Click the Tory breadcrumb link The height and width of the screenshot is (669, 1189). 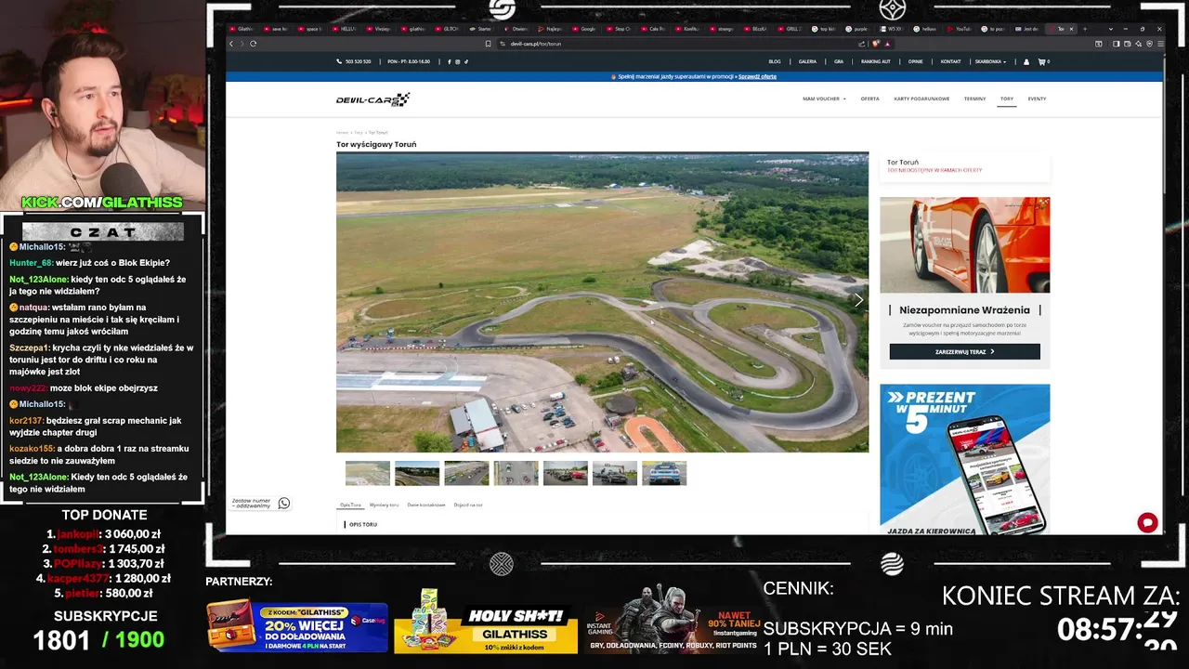[x=359, y=132]
